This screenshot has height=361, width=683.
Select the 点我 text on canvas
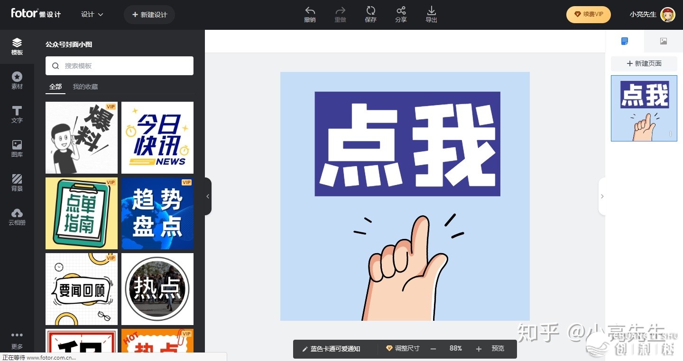pyautogui.click(x=407, y=144)
